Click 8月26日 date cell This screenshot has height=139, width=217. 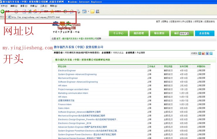pyautogui.click(x=184, y=108)
